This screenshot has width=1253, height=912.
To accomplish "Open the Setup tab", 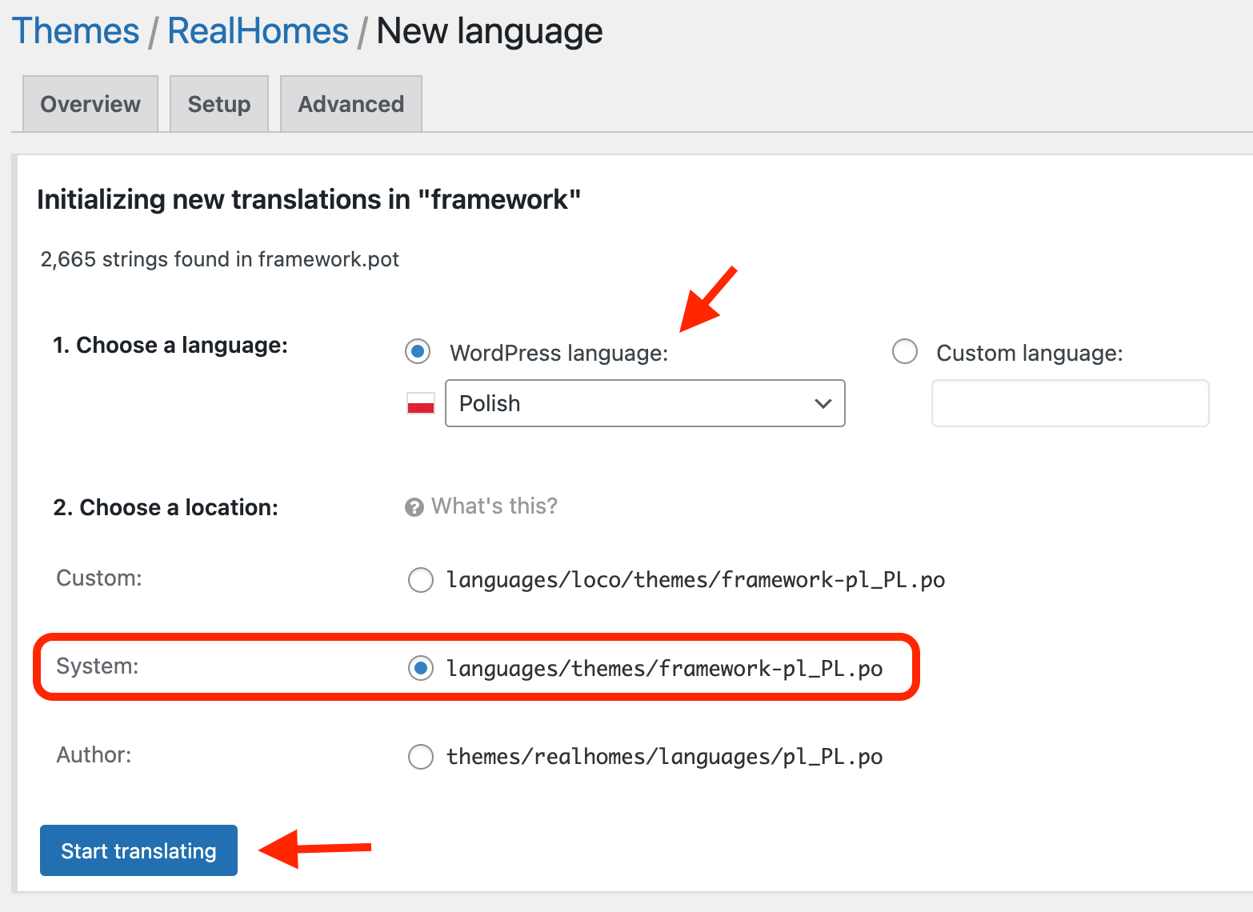I will [x=219, y=104].
